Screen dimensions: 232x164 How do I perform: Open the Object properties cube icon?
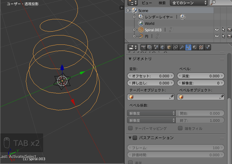coord(169,47)
